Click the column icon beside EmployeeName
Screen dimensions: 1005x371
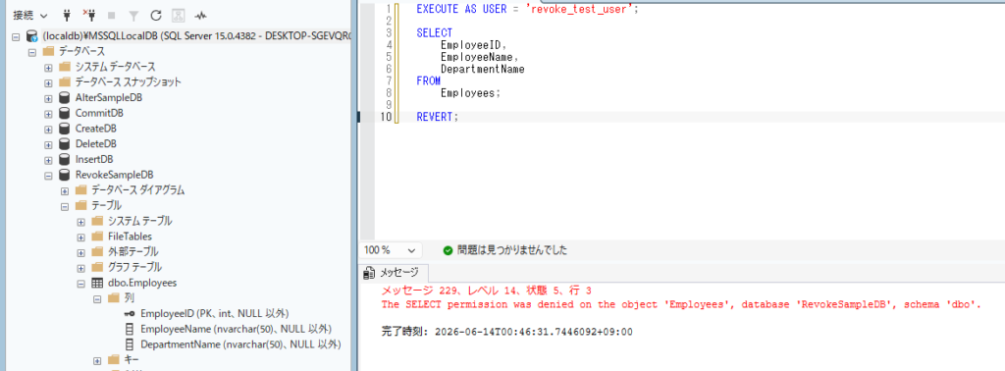(130, 329)
